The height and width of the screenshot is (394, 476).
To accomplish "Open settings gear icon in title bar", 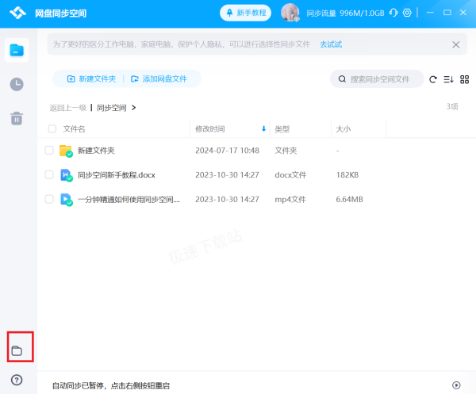I will [407, 13].
